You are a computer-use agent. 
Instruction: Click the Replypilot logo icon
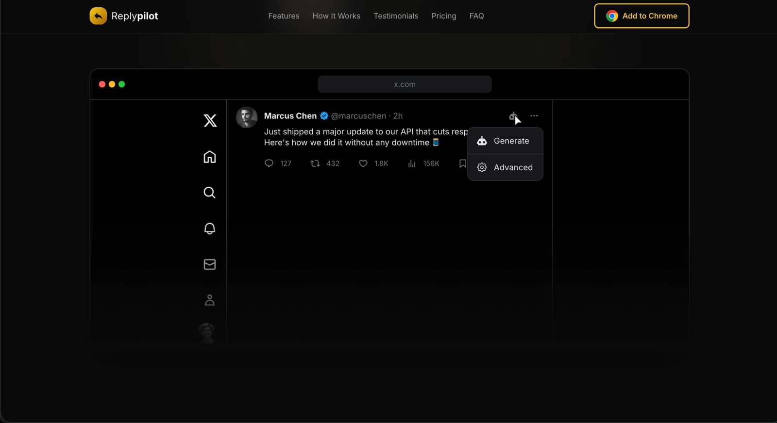click(x=98, y=16)
